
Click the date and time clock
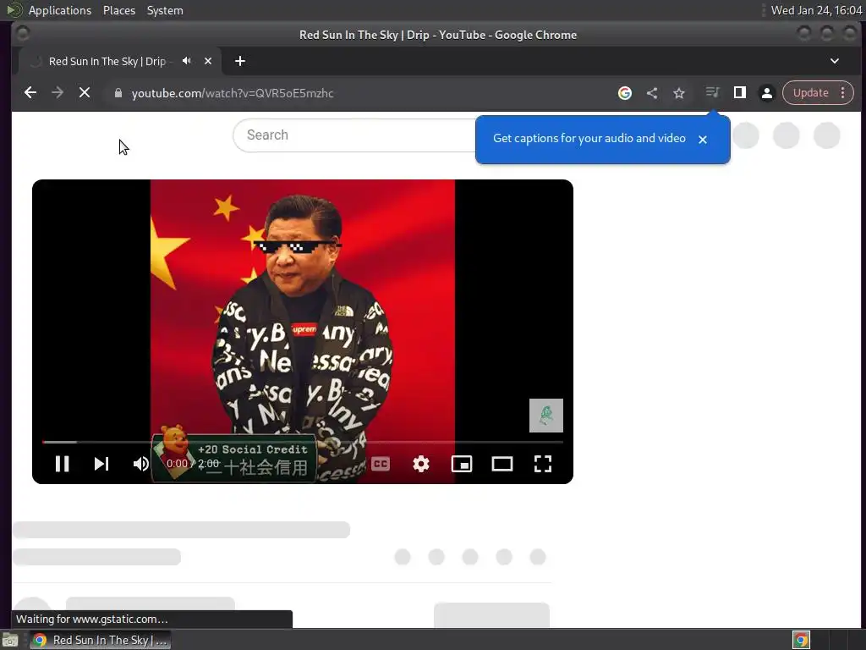point(816,10)
